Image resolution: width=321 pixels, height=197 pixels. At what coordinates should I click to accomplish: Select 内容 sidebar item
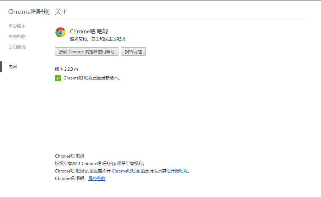point(13,67)
